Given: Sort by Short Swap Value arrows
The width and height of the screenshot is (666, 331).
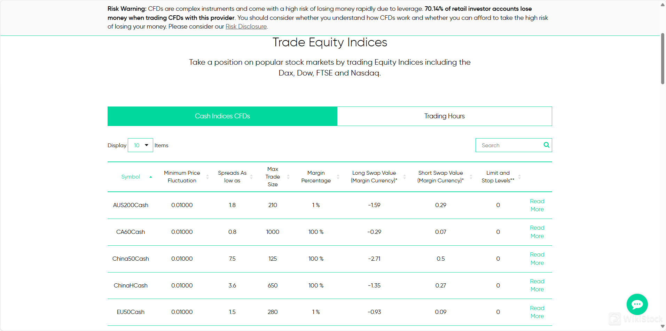Looking at the screenshot, I should coord(471,177).
